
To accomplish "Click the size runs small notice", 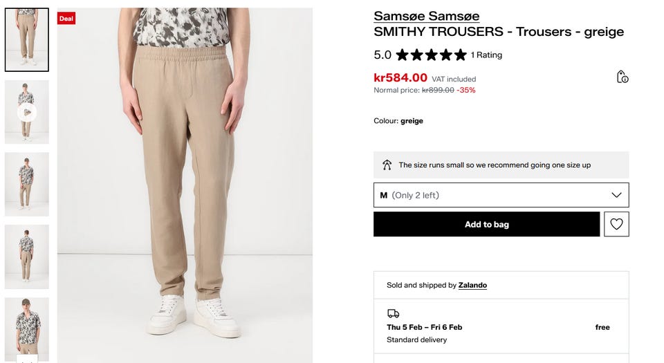I will (495, 165).
